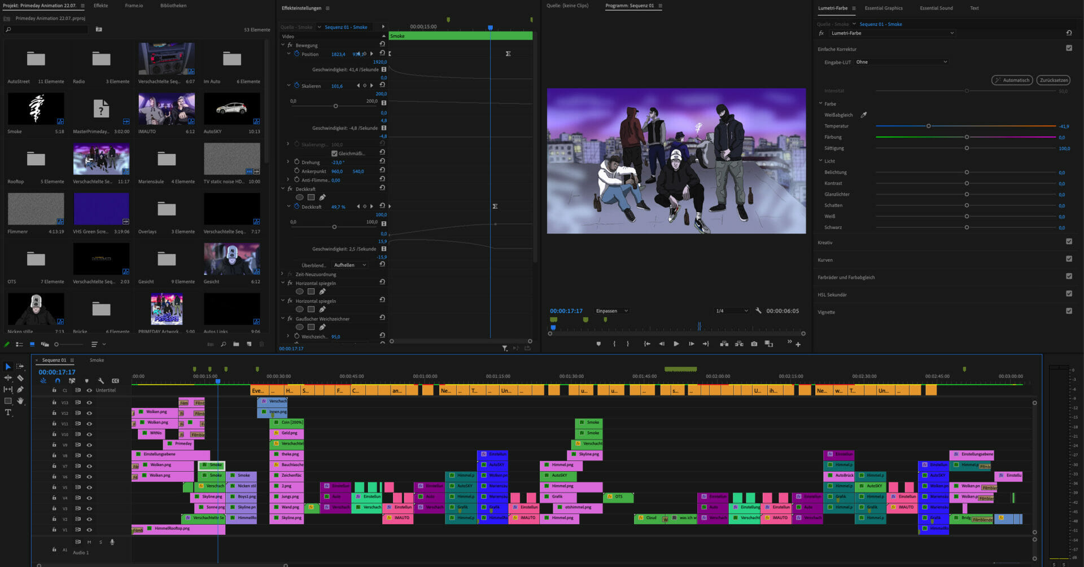The image size is (1084, 567).
Task: Click the timeline captions CC icon
Action: pyautogui.click(x=115, y=381)
